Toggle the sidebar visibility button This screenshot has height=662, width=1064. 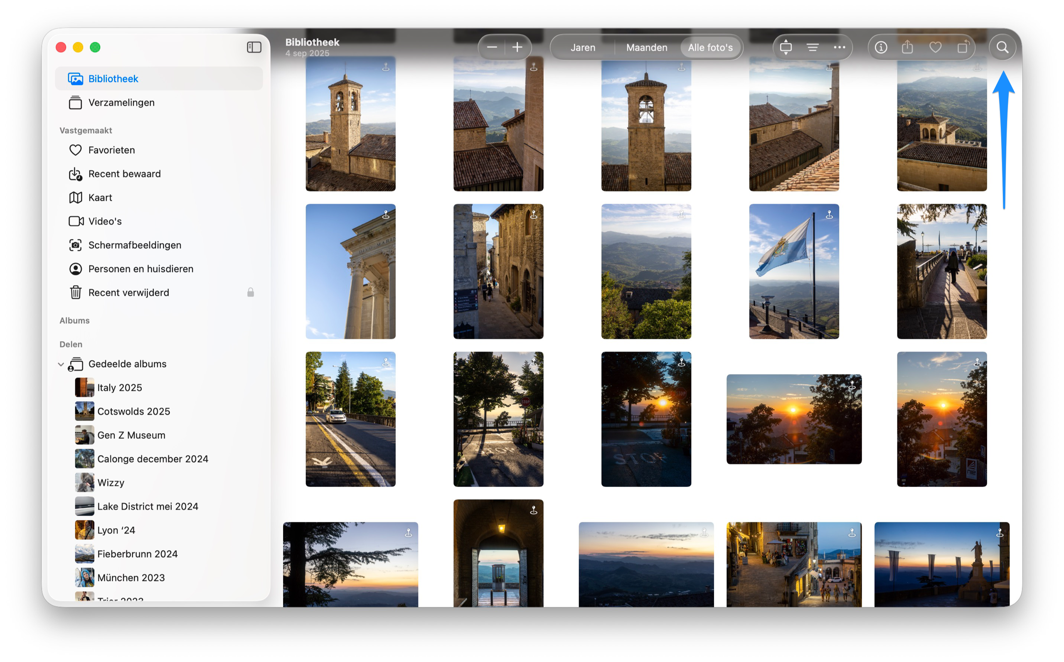(x=254, y=47)
